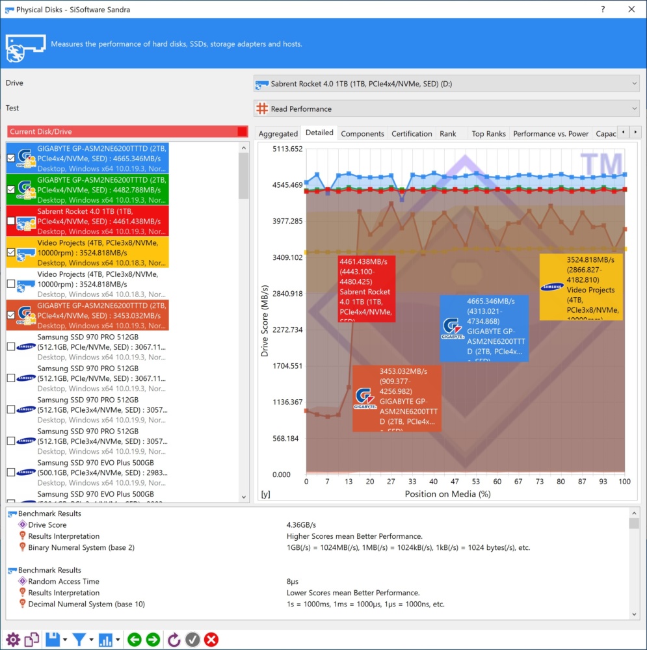
Task: Check the second Samsung 970 PRO PCIe3x4 entry
Action: [11, 441]
